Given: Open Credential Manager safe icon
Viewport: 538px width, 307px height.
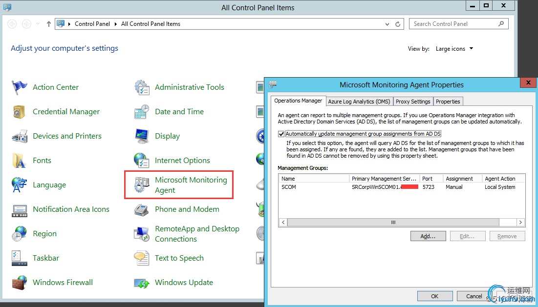Looking at the screenshot, I should coord(19,112).
